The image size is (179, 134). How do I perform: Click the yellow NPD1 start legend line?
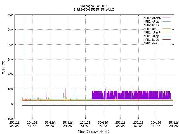coord(167,32)
